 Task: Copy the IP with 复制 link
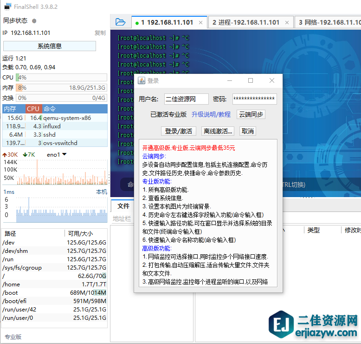pos(100,33)
